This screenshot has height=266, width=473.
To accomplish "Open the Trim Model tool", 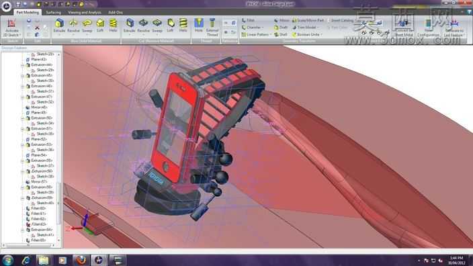I will 304,28.
